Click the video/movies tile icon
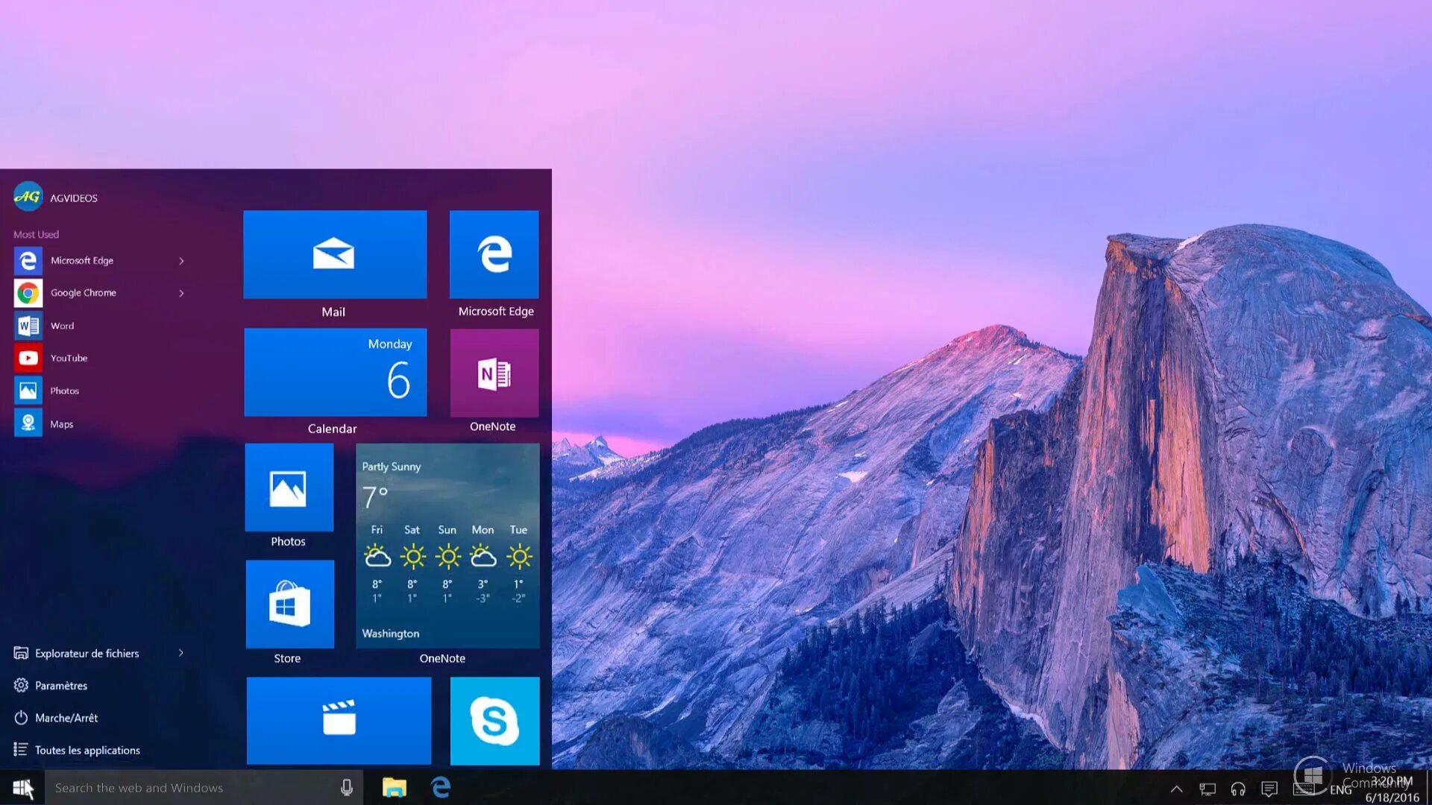The height and width of the screenshot is (805, 1432). click(x=337, y=719)
